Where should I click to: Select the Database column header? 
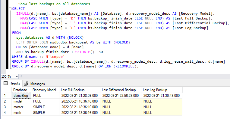coord(21,90)
